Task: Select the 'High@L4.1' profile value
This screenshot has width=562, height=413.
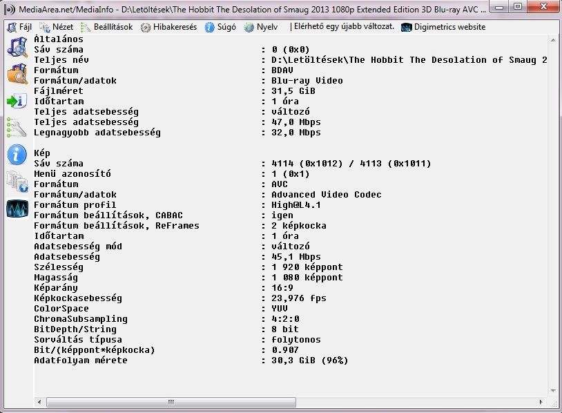Action: coord(296,205)
